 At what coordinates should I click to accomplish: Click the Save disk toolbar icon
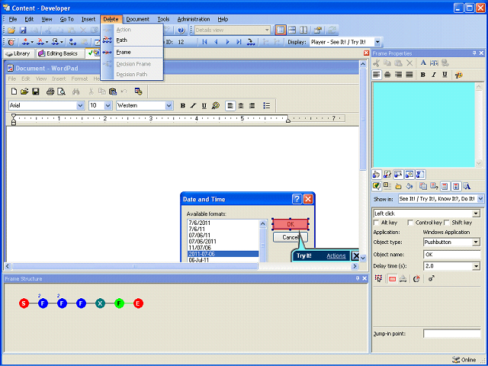pos(23,30)
